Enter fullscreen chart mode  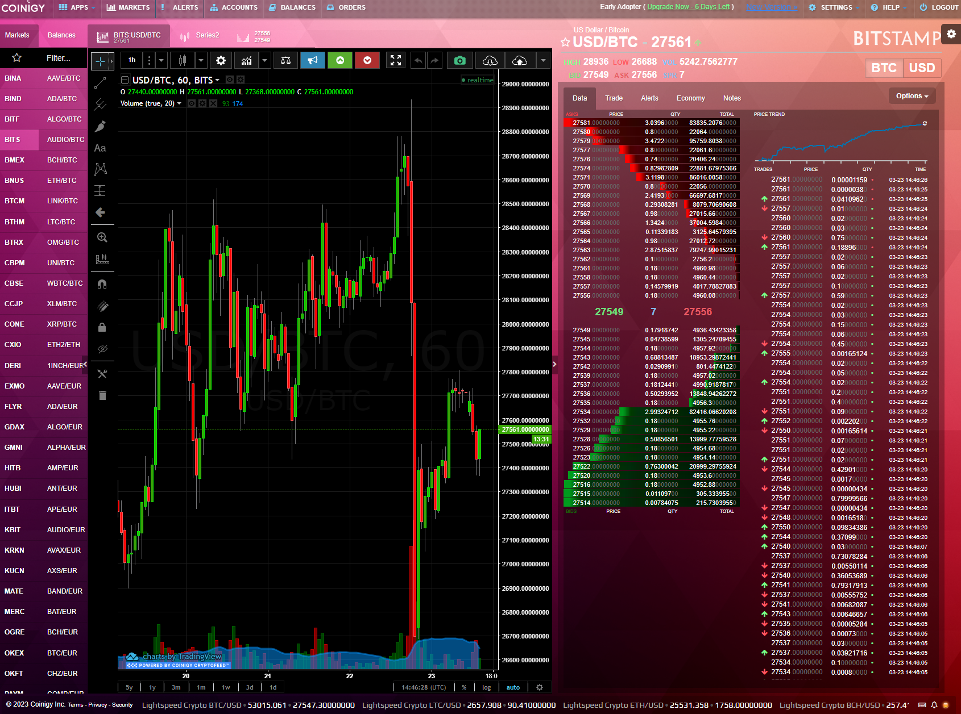(x=396, y=60)
